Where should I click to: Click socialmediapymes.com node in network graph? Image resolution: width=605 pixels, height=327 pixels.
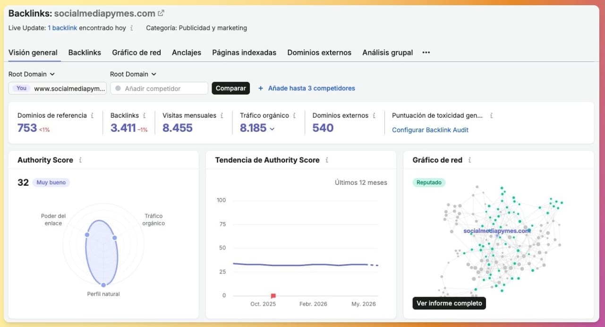(497, 231)
